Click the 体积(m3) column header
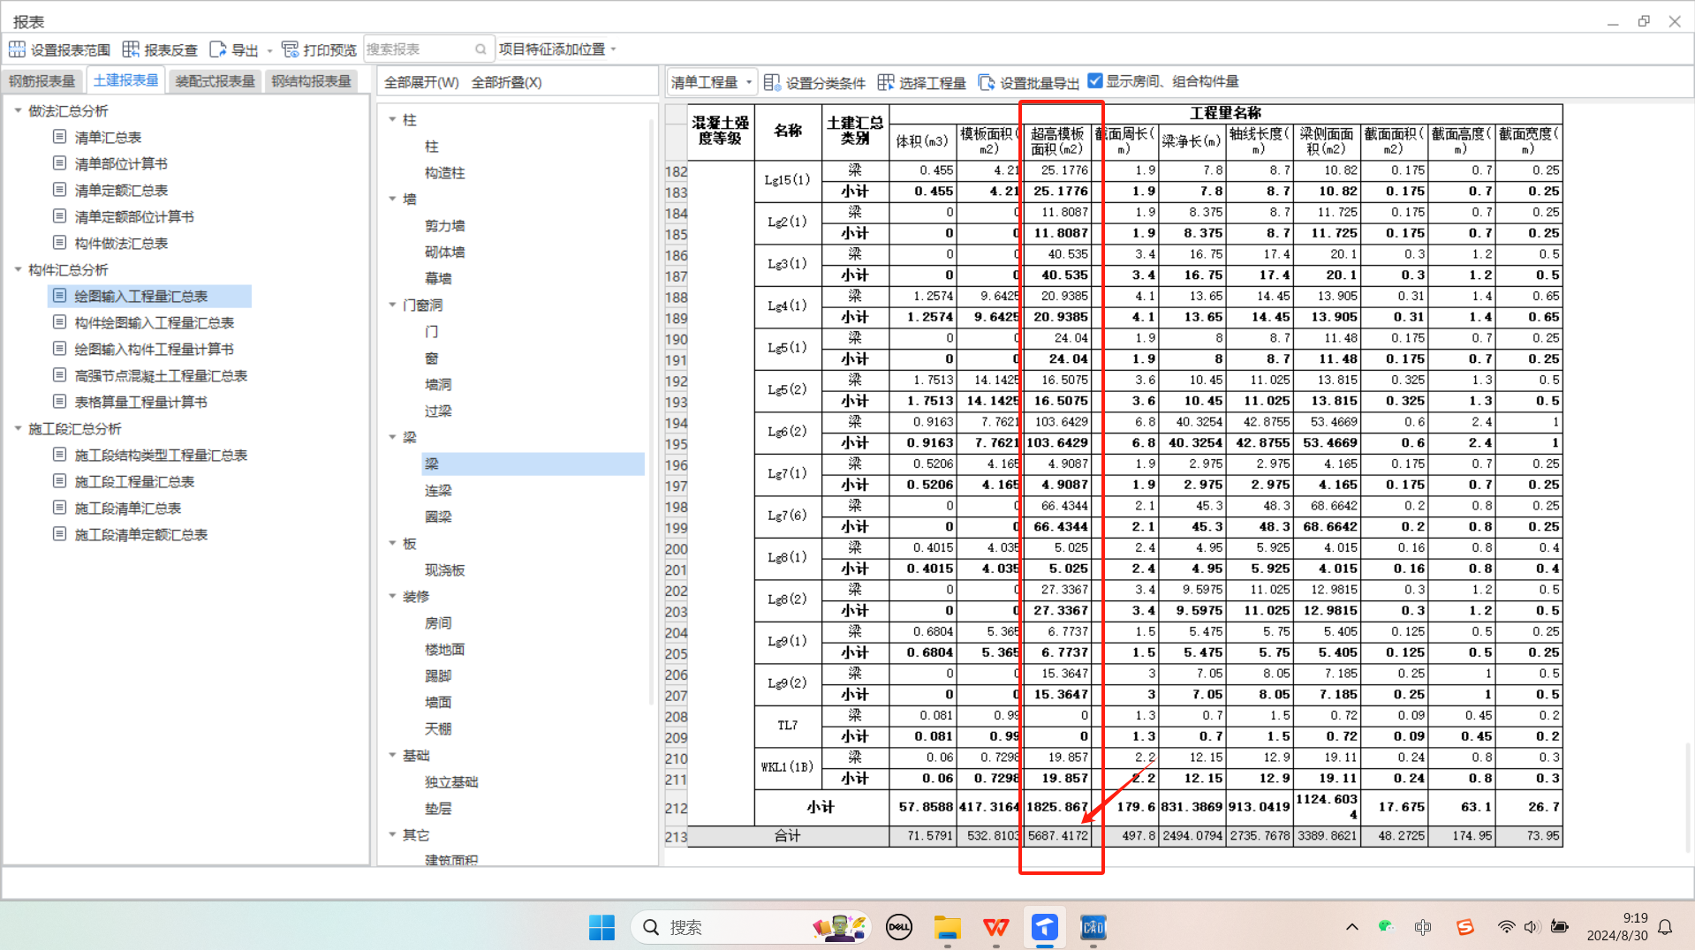Image resolution: width=1695 pixels, height=950 pixels. coord(922,140)
